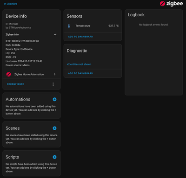The image size is (186, 178).
Task: Open the In Chambre area link
Action: (x=11, y=4)
